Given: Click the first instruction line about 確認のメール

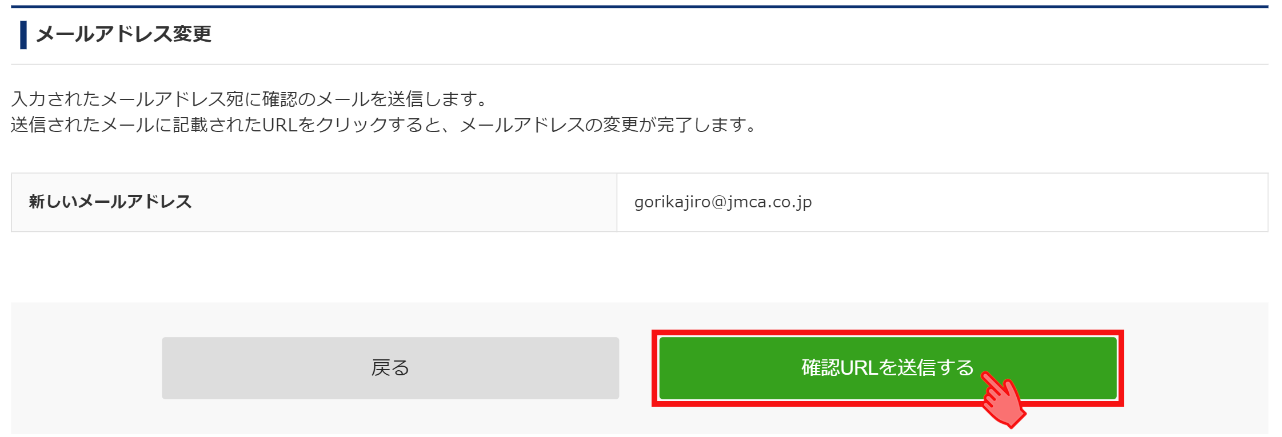Looking at the screenshot, I should [x=250, y=99].
